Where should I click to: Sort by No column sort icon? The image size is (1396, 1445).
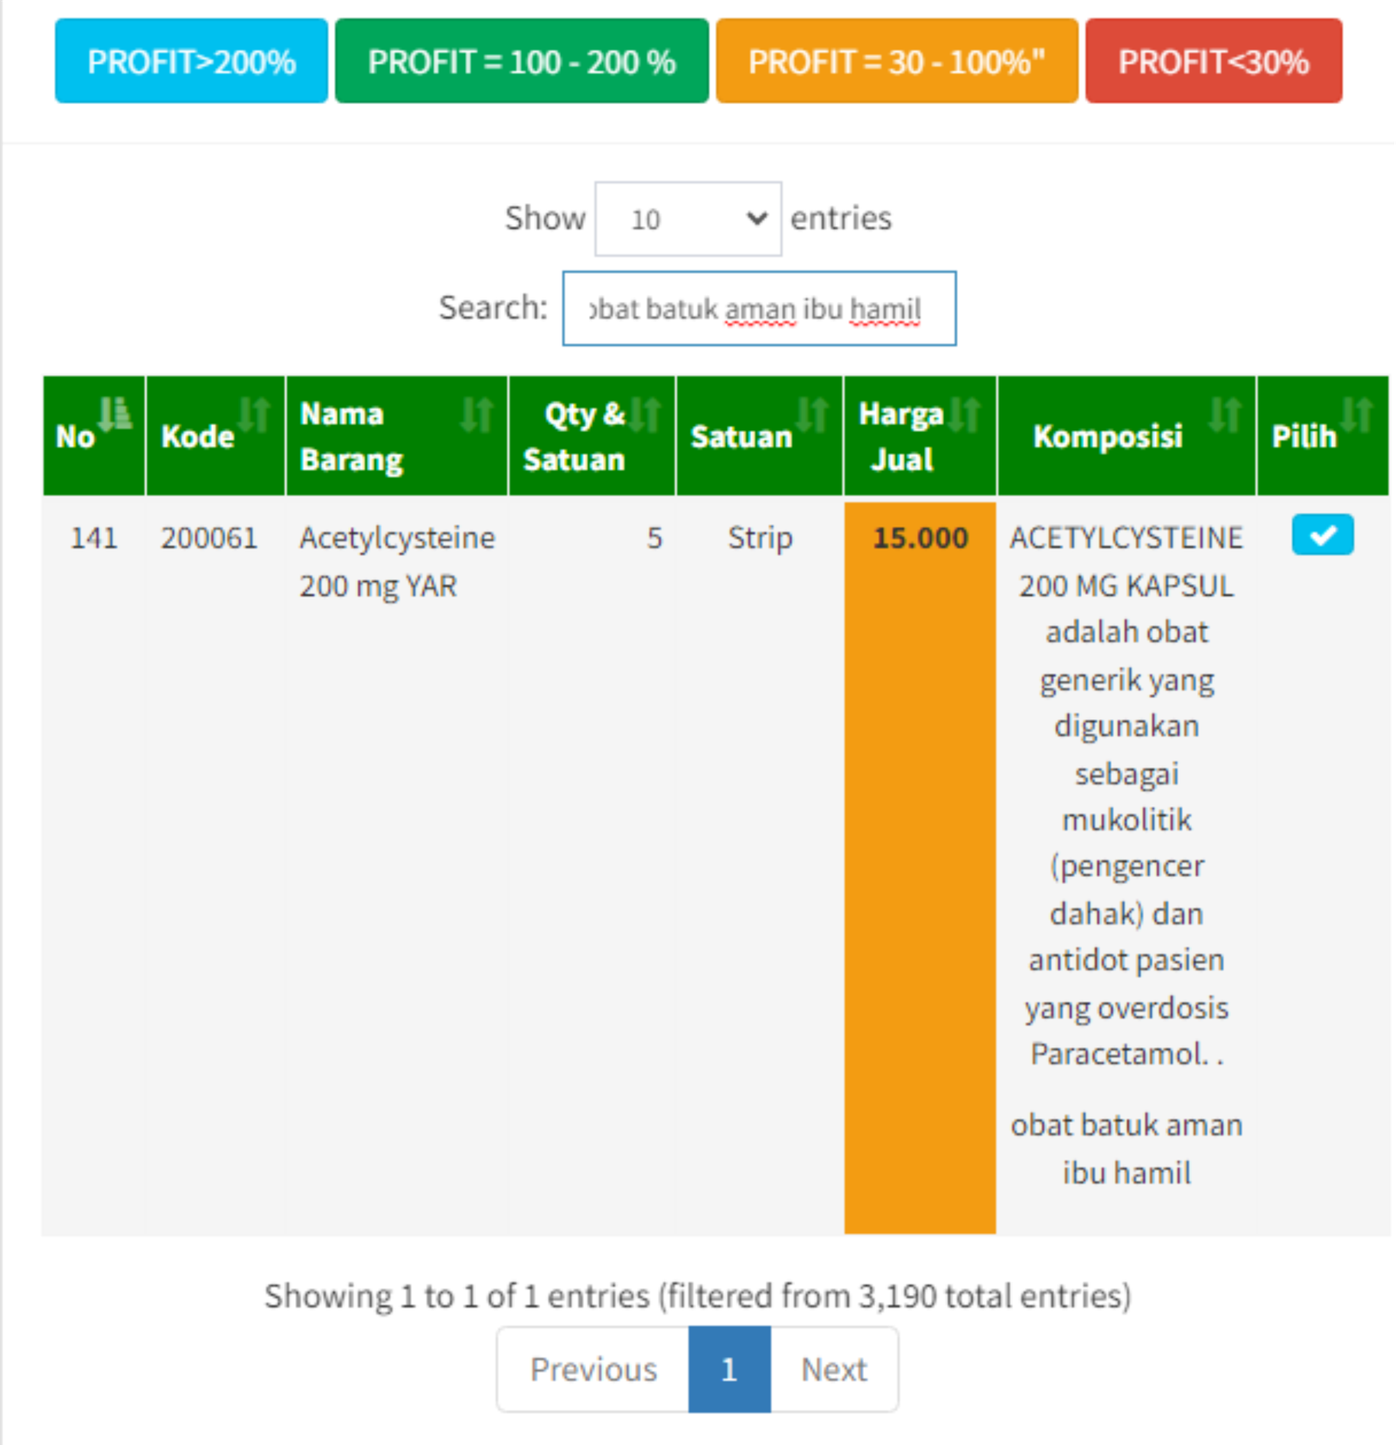115,414
